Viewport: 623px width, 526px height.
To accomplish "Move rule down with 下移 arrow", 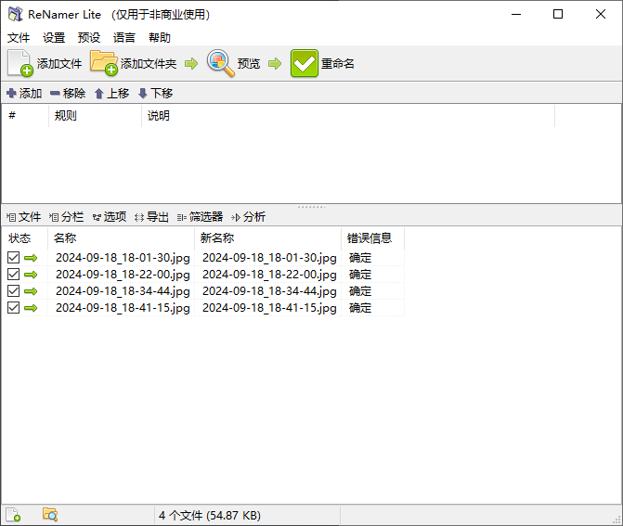I will (143, 93).
